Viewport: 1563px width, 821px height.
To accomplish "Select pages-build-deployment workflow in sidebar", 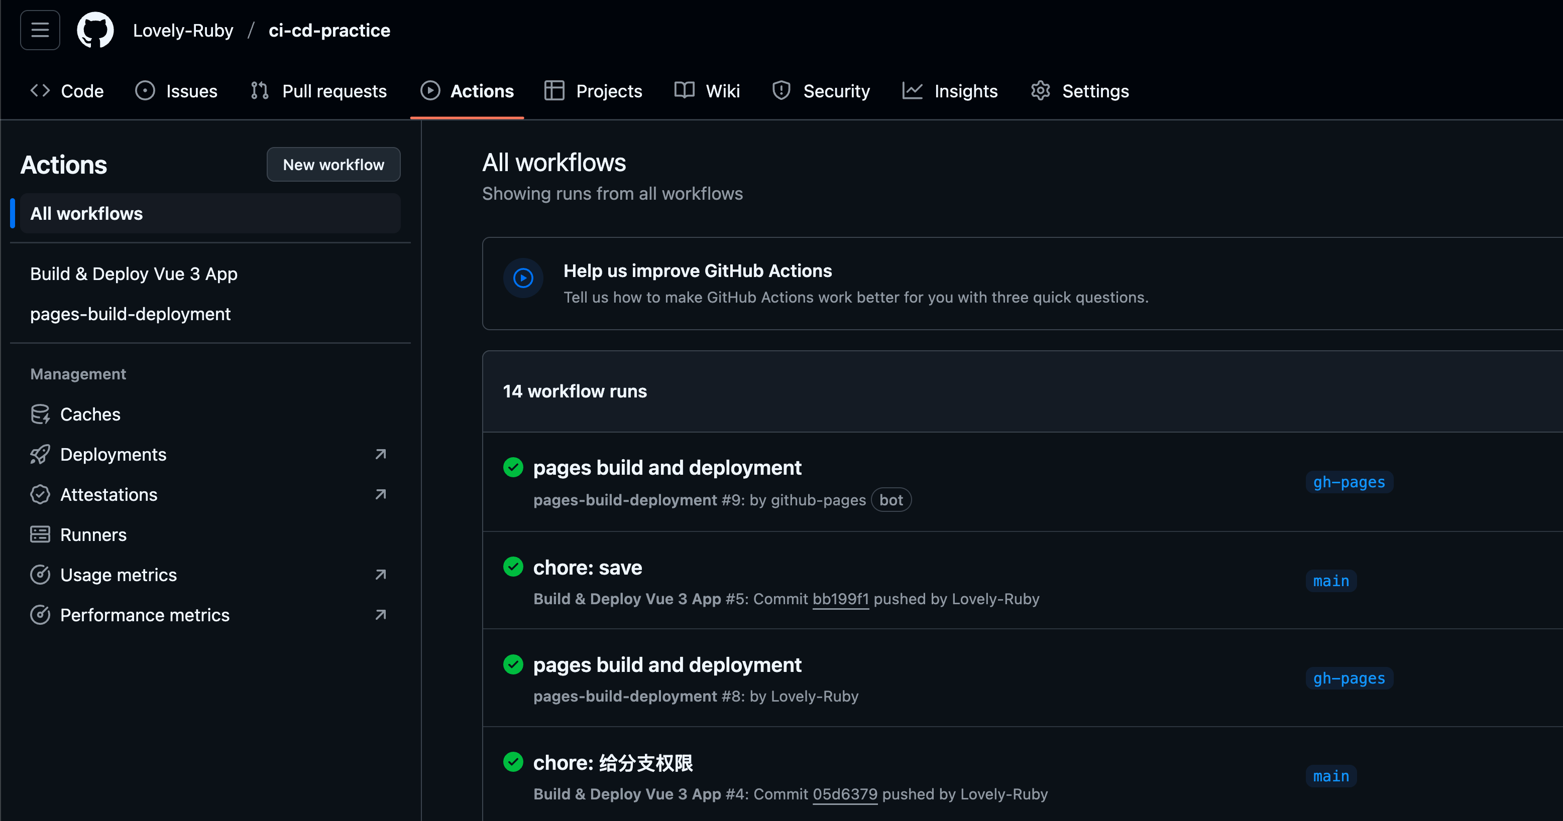I will click(131, 314).
